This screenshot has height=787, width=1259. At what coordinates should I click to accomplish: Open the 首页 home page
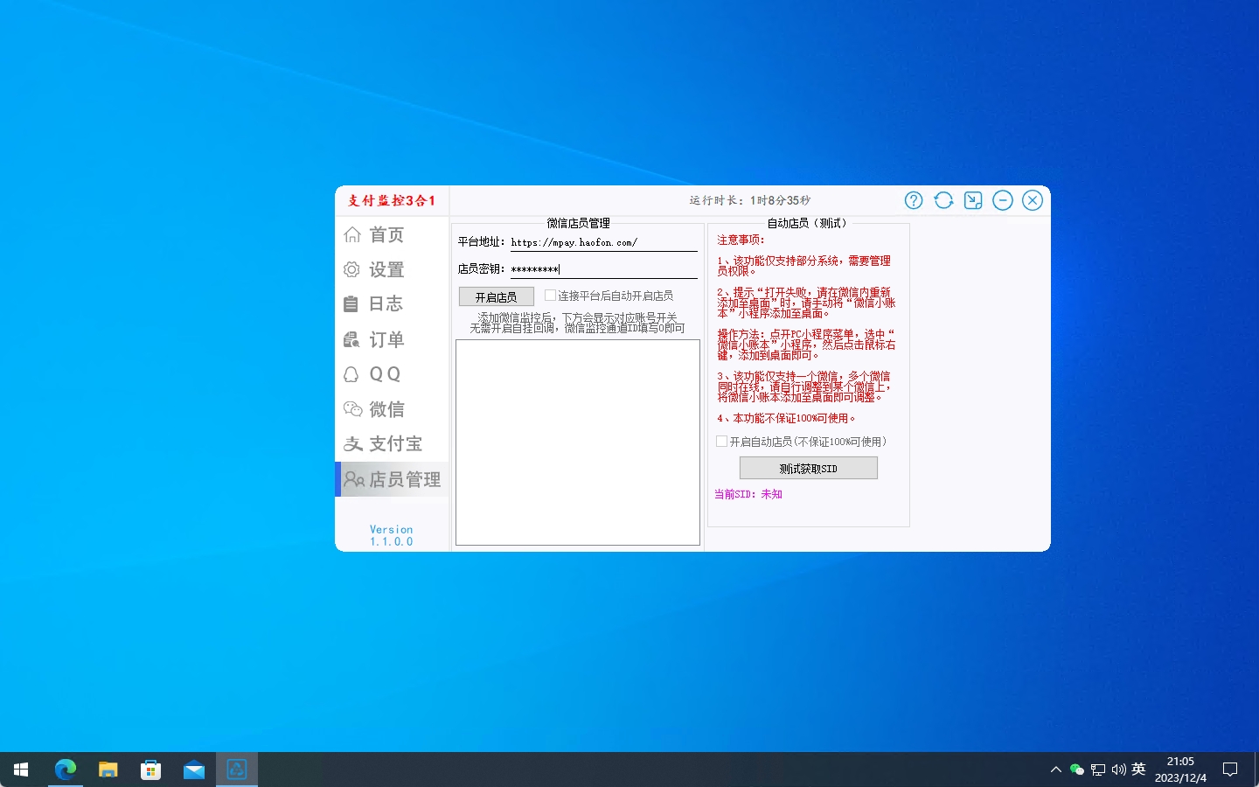pos(386,234)
